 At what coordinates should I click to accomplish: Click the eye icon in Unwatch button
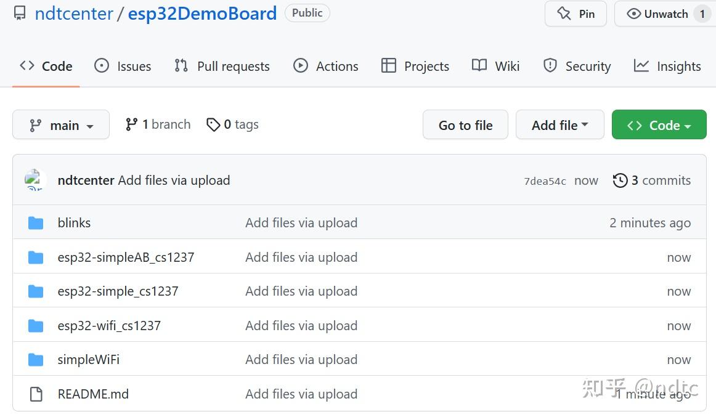coord(633,14)
